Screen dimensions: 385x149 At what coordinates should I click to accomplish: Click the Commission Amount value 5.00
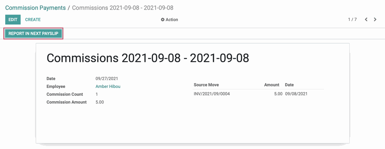coord(100,102)
